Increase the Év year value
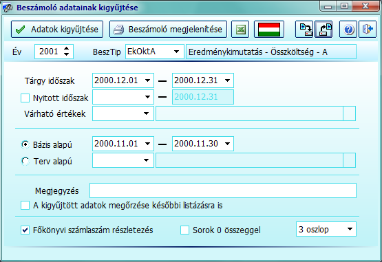Image resolution: width=382 pixels, height=262 pixels. click(66, 48)
